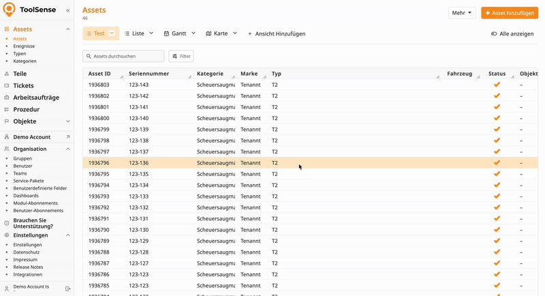
Task: Expand the Test view dropdown arrow
Action: tap(112, 33)
